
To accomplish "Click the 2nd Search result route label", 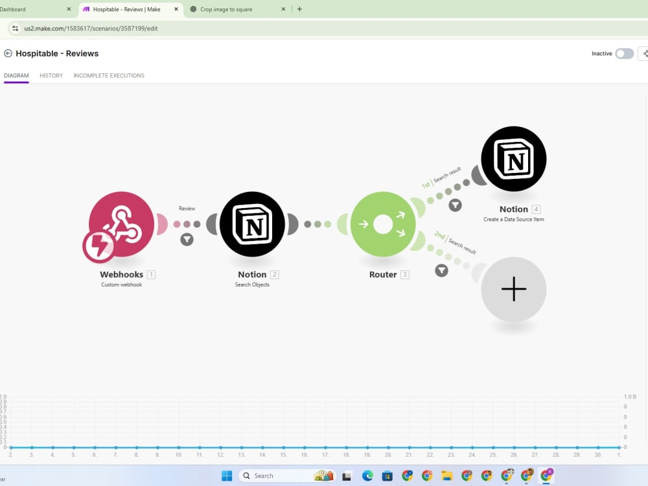I will tap(455, 243).
